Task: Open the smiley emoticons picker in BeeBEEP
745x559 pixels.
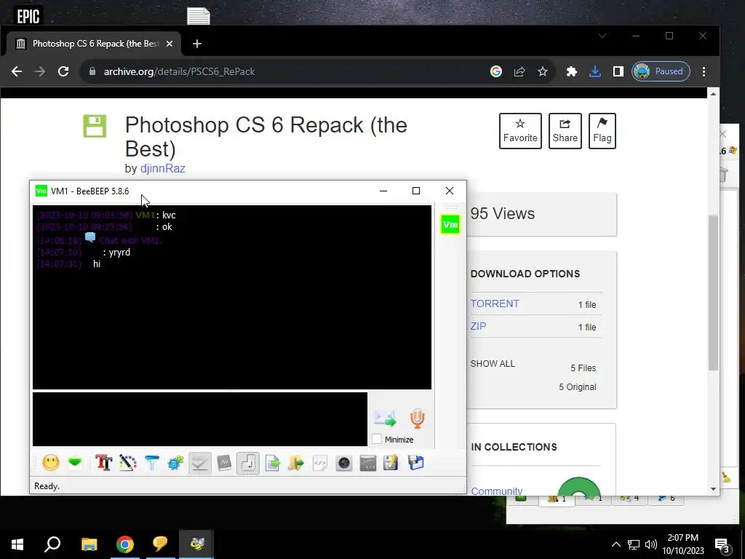Action: (51, 462)
